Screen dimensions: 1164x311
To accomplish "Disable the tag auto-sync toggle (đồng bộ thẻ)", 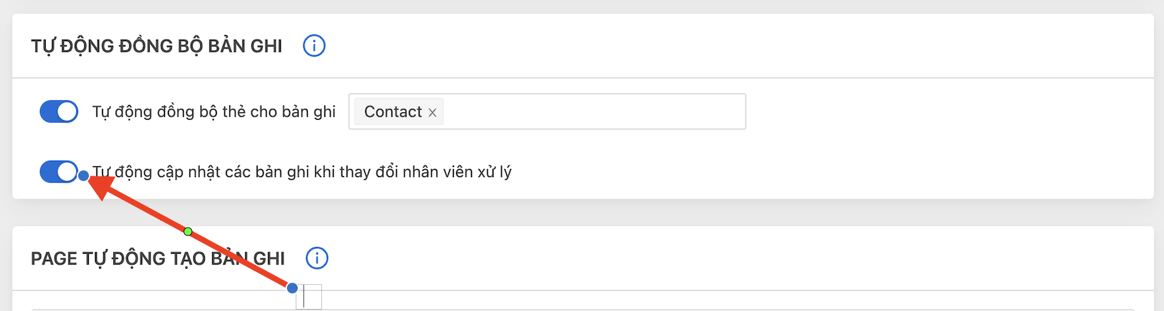I will (59, 112).
